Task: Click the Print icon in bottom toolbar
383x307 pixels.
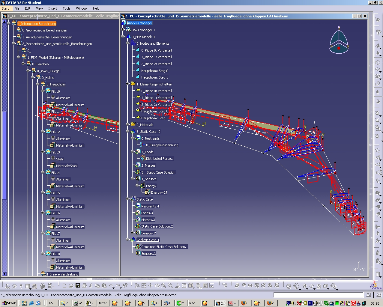Action: tap(84, 286)
